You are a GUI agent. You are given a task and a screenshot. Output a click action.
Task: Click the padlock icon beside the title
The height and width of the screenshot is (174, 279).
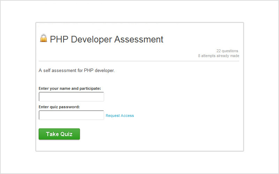(x=44, y=38)
